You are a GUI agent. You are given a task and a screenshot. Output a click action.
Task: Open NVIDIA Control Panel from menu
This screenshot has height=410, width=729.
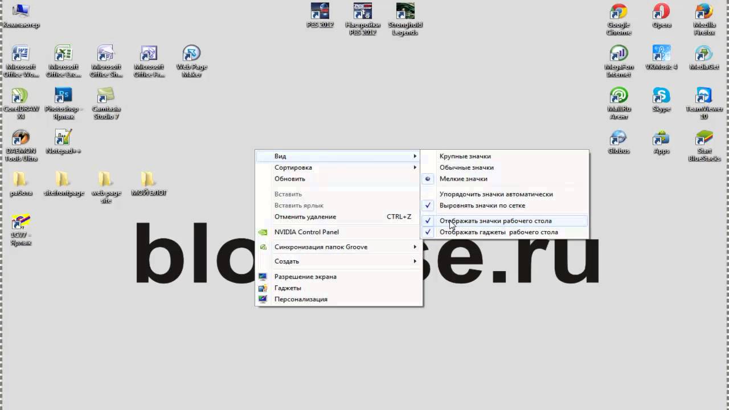click(x=338, y=232)
